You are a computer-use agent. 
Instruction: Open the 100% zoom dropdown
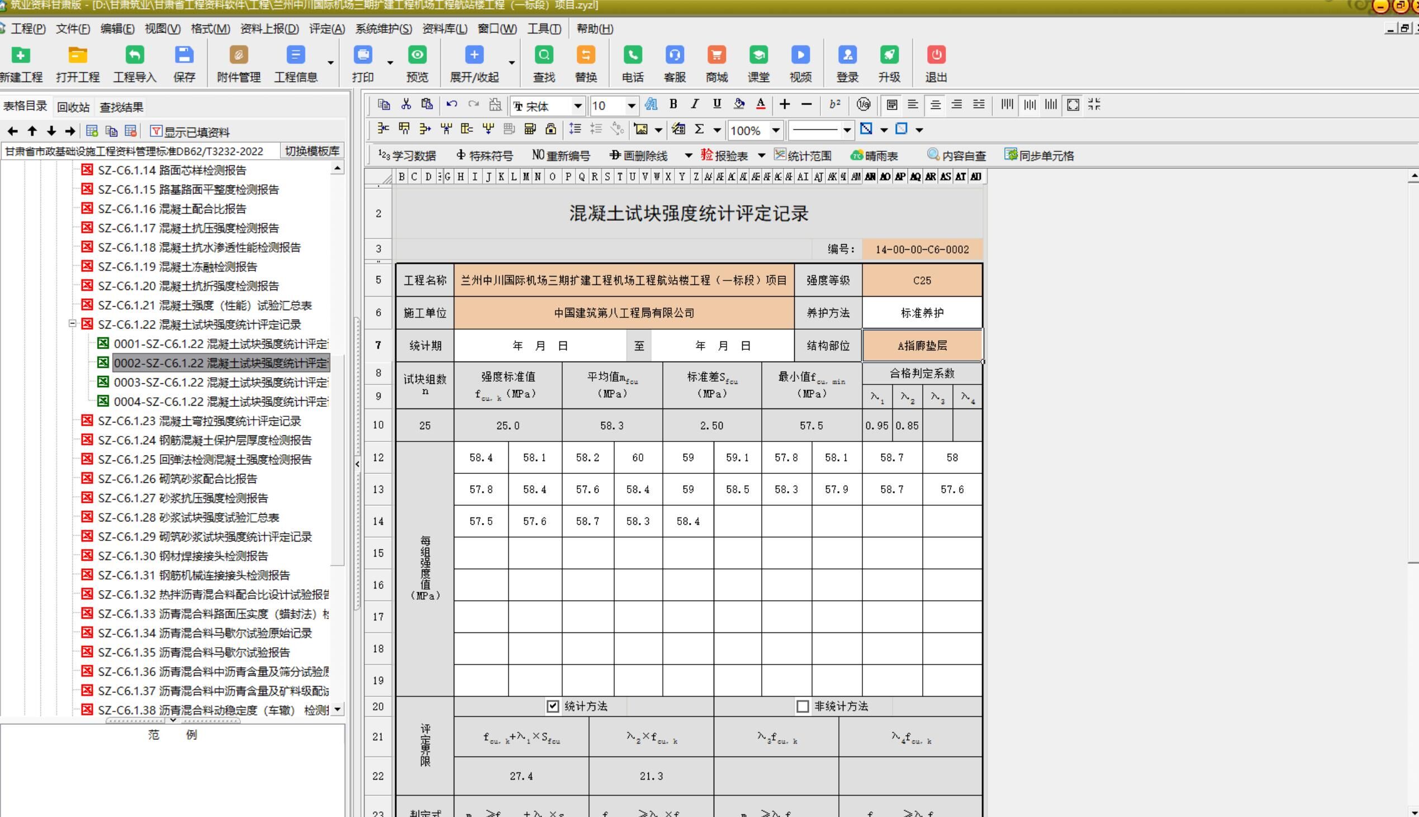tap(775, 131)
